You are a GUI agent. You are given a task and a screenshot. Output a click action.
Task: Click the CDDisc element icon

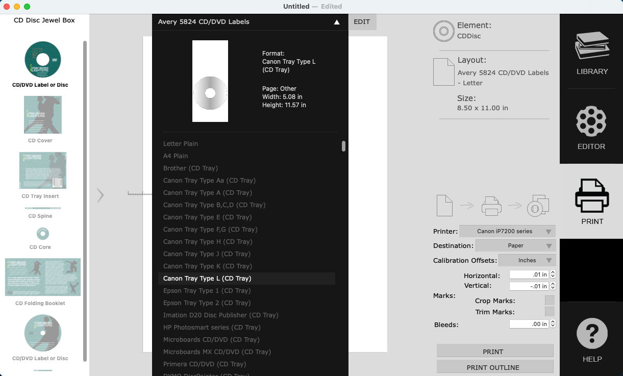(443, 31)
